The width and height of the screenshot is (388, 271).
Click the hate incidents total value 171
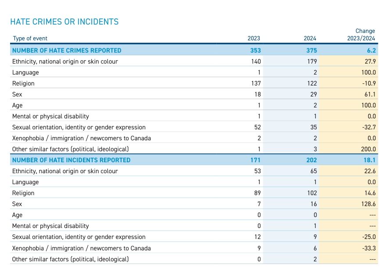(x=255, y=160)
